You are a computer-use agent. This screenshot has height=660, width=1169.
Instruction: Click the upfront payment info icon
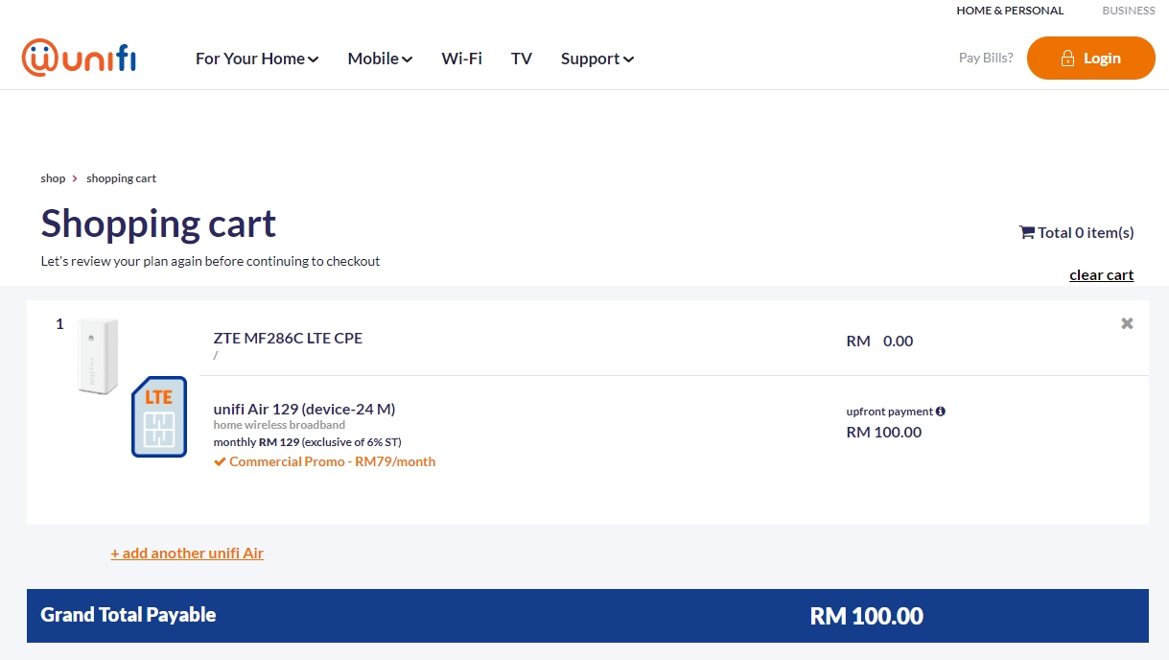point(940,412)
